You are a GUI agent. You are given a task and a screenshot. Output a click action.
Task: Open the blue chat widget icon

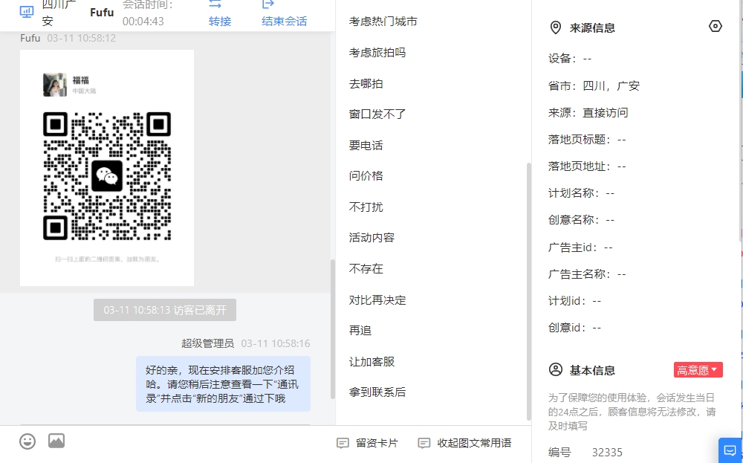730,450
